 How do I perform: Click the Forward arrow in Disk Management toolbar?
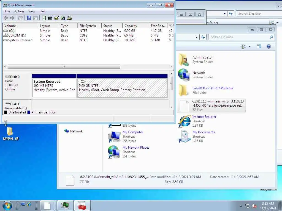pyautogui.click(x=12, y=18)
